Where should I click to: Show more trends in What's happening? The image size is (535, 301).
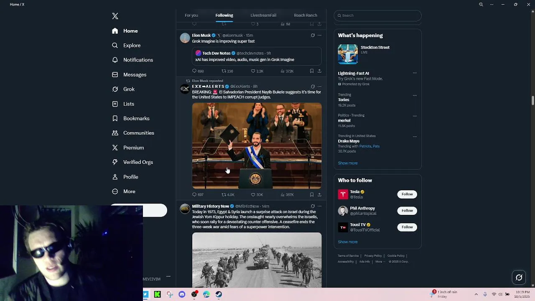click(348, 163)
